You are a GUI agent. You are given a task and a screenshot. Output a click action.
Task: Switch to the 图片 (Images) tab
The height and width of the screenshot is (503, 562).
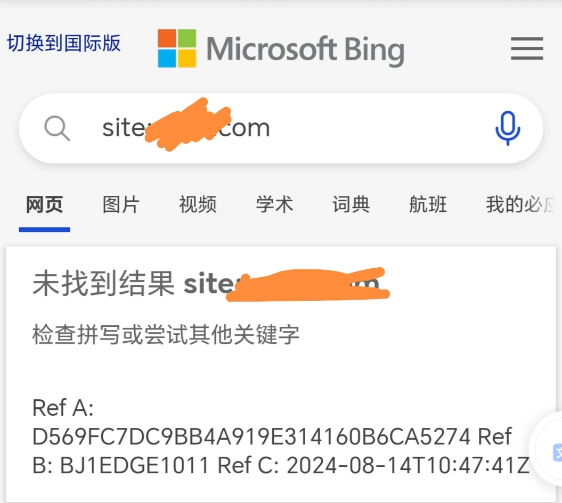pos(121,205)
